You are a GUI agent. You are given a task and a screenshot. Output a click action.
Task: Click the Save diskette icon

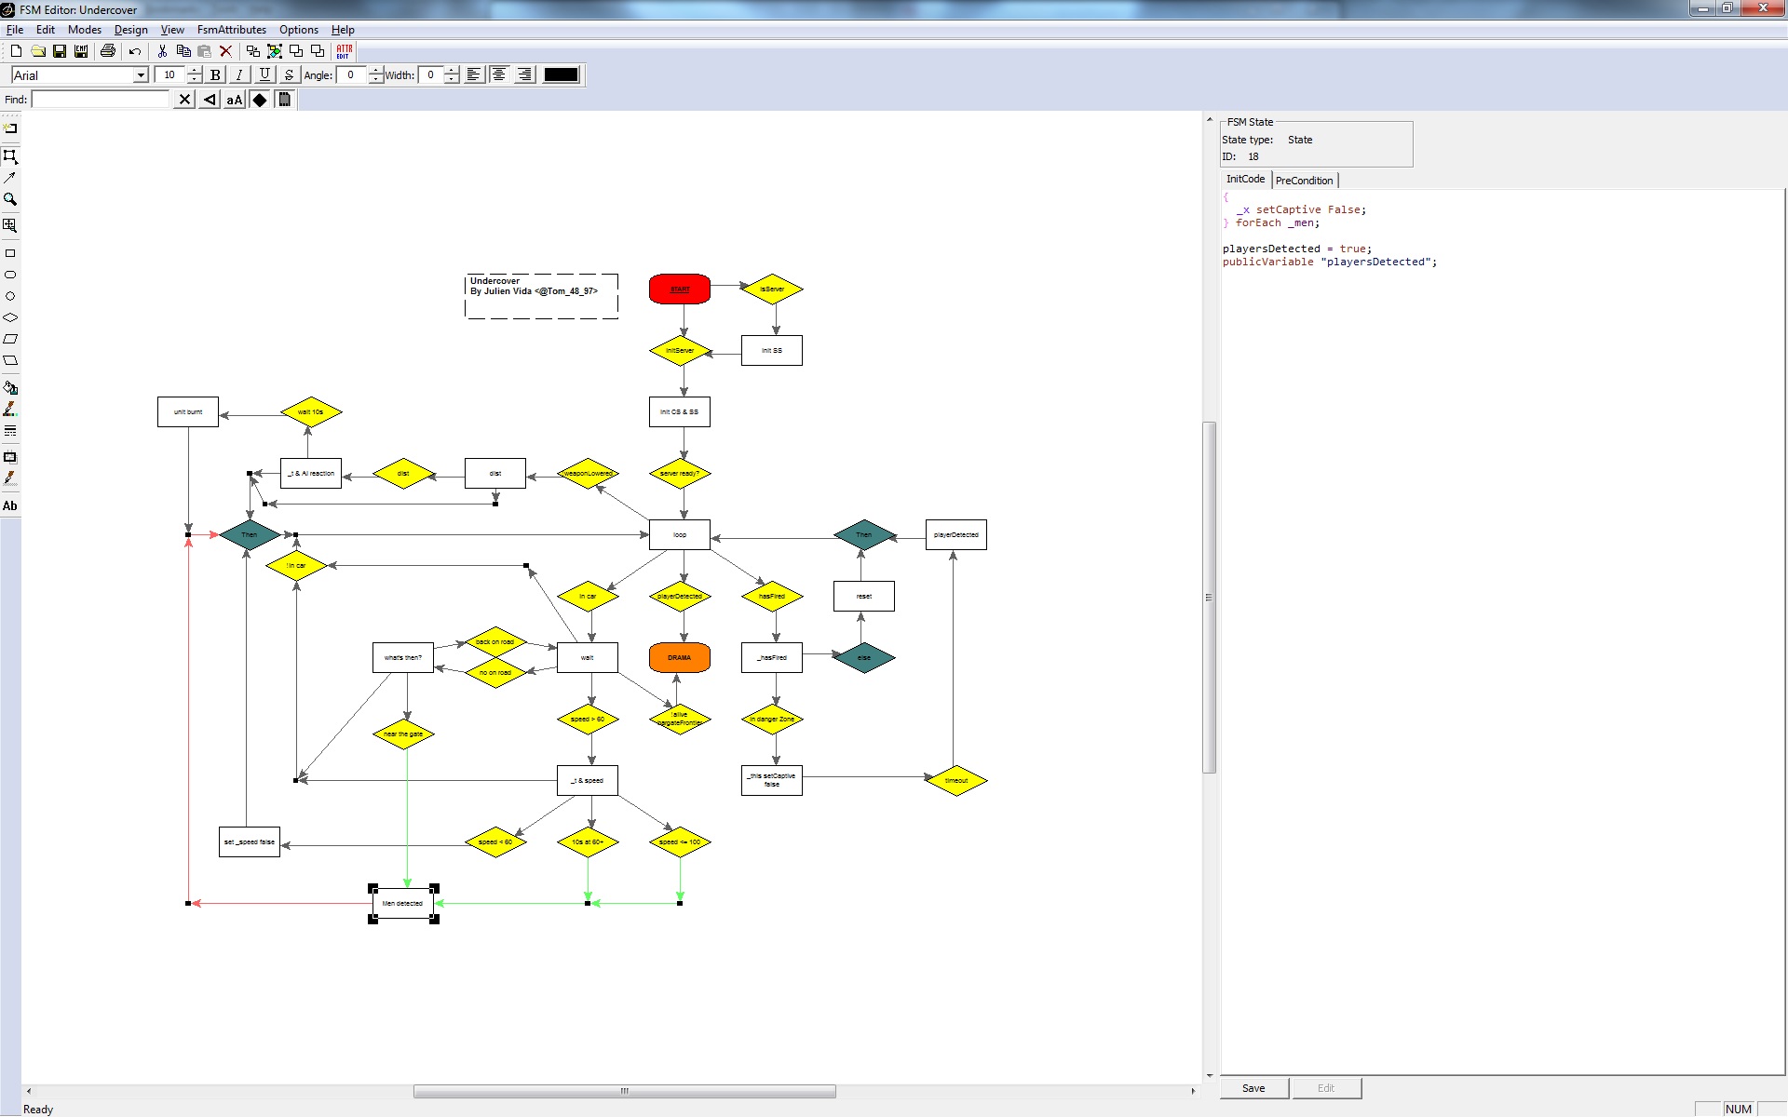click(60, 51)
